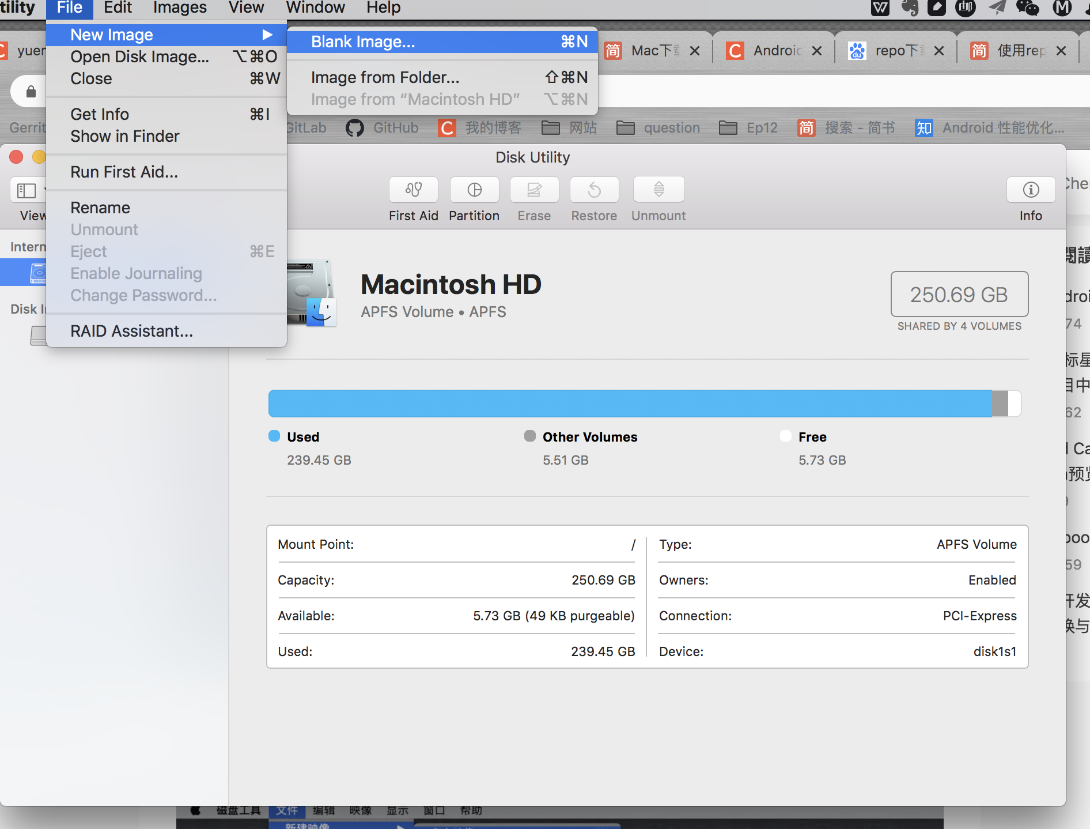Click the blue storage usage bar
The image size is (1090, 829).
[628, 403]
